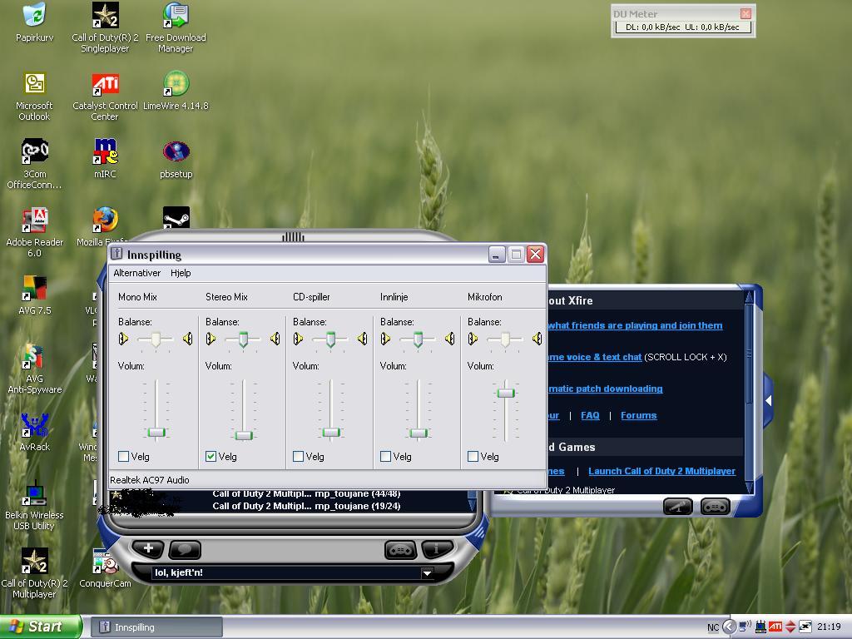Open the Xfire FAQ link
Viewport: 852px width, 639px height.
point(590,415)
